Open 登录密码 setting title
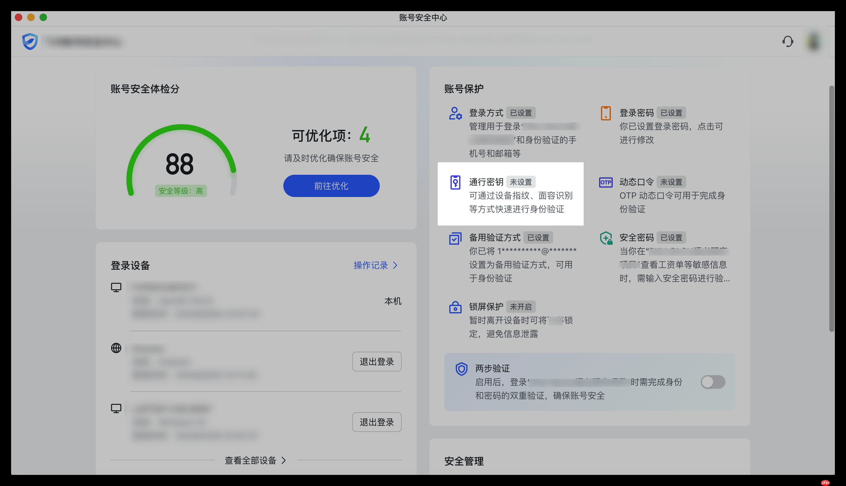The width and height of the screenshot is (846, 486). coord(637,113)
